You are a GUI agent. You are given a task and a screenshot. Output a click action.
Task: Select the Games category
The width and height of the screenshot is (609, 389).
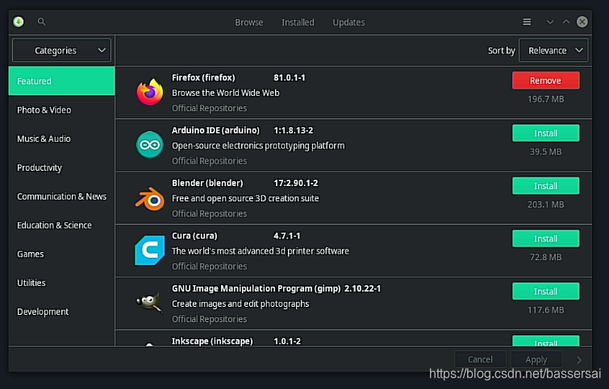62,254
